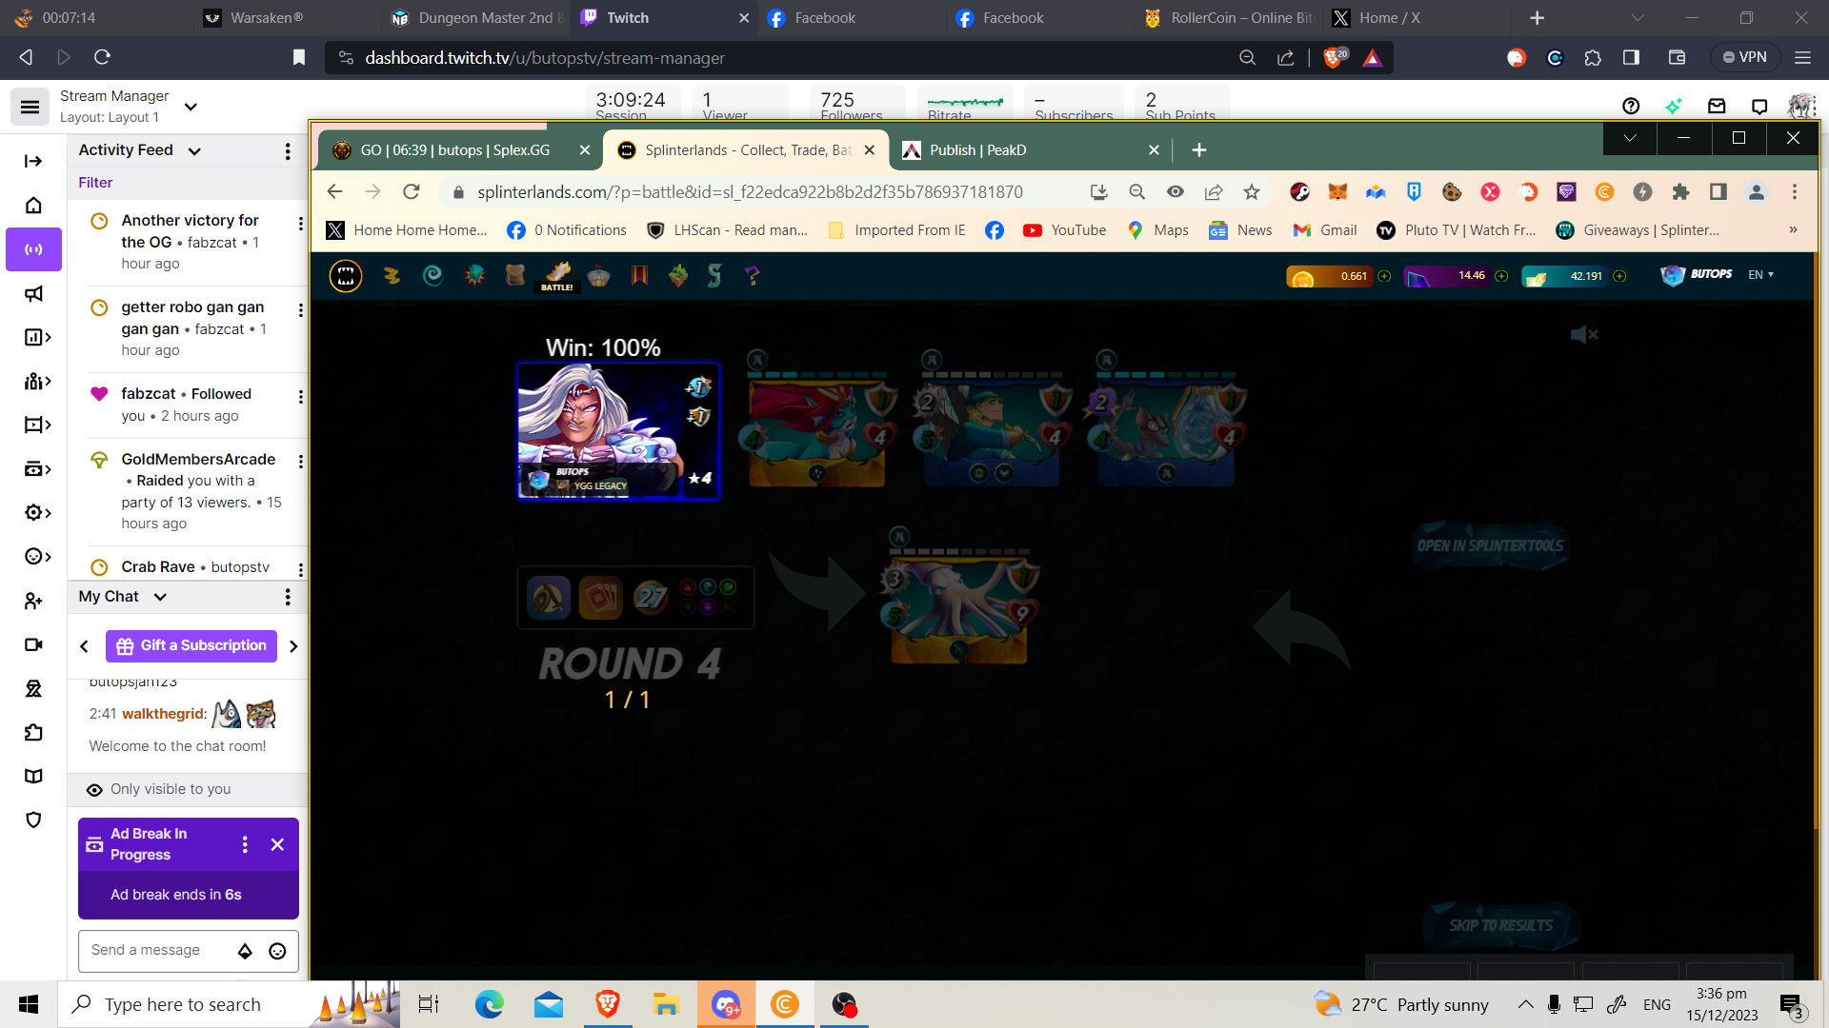Image resolution: width=1829 pixels, height=1028 pixels.
Task: Select the Stream Manager broadcast icon
Action: point(33,249)
